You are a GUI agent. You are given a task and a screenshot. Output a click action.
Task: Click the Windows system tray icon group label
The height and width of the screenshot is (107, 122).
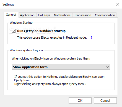(x=27, y=50)
